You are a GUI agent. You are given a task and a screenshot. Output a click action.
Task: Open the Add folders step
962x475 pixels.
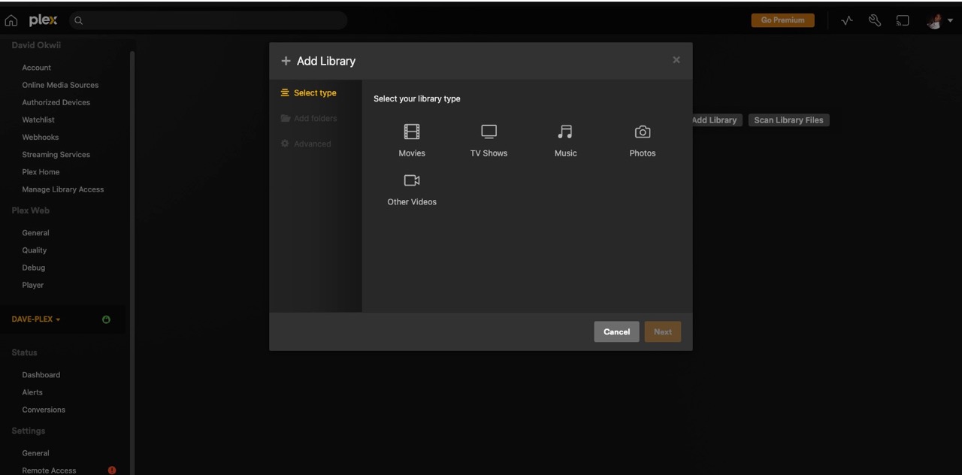click(x=308, y=119)
